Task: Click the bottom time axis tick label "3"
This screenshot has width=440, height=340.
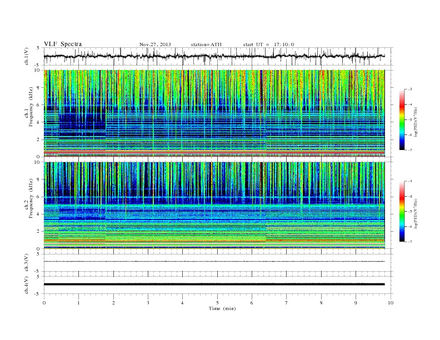Action: (x=148, y=303)
